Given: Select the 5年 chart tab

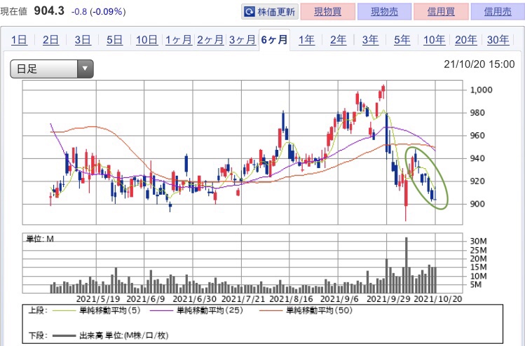Looking at the screenshot, I should (402, 40).
